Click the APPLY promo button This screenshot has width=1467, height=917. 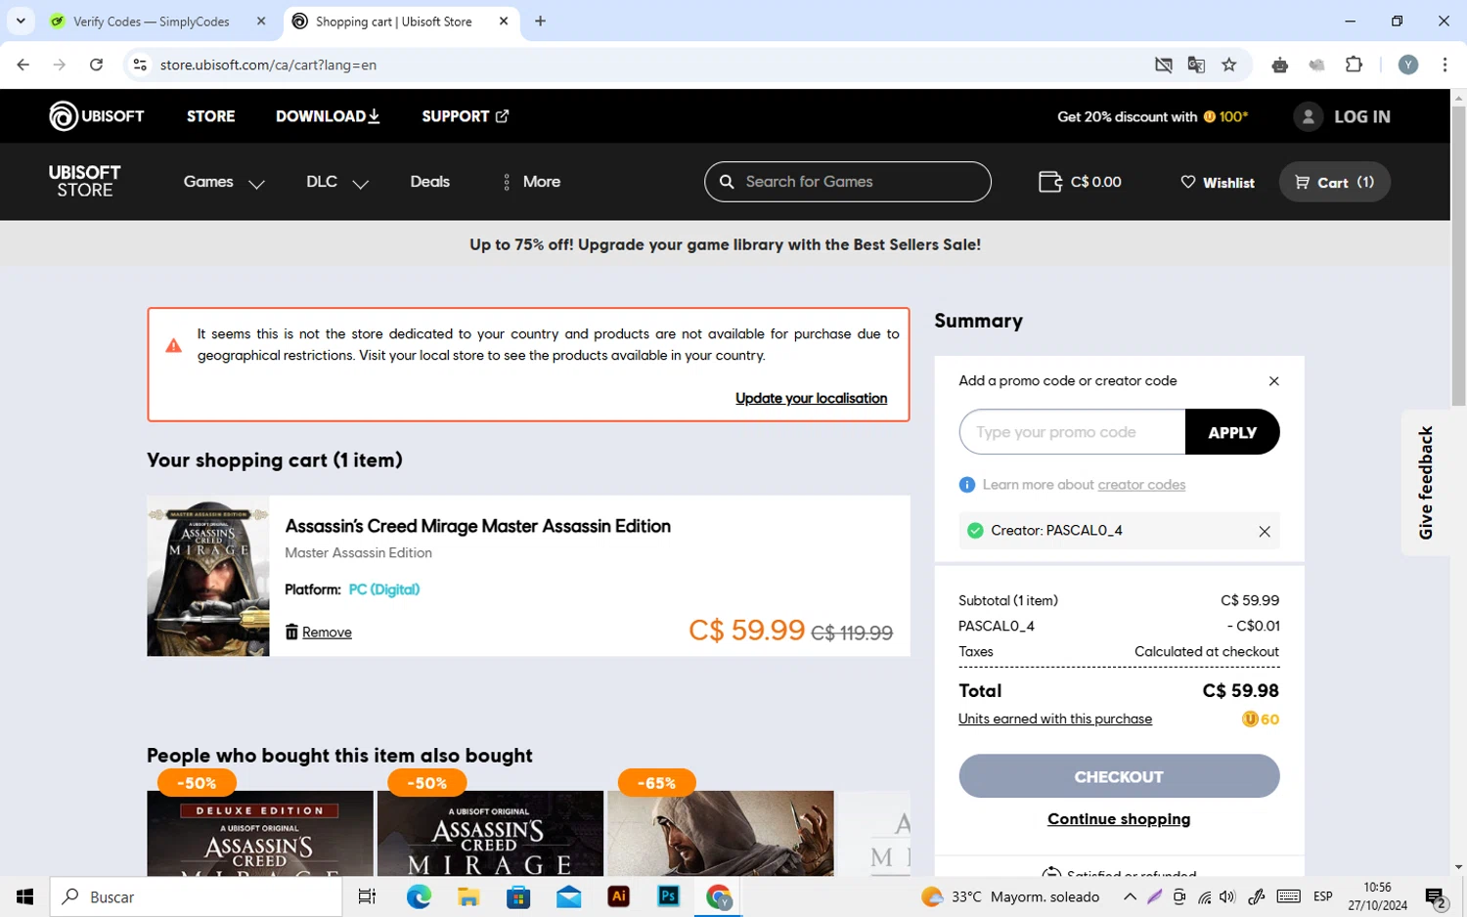click(1232, 432)
